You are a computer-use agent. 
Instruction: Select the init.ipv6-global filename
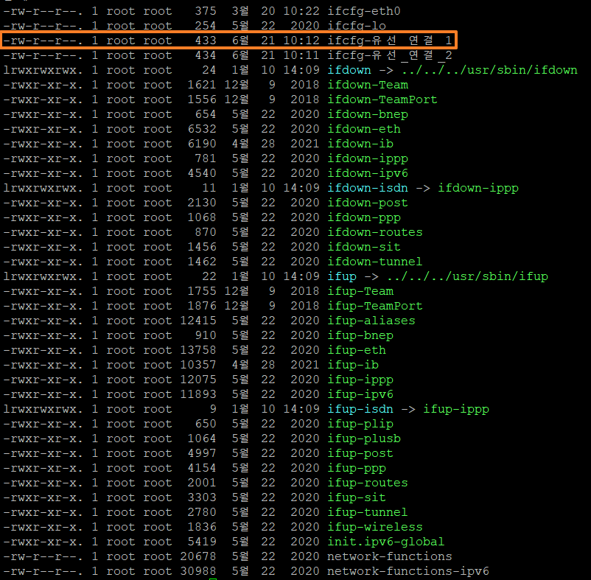(386, 542)
